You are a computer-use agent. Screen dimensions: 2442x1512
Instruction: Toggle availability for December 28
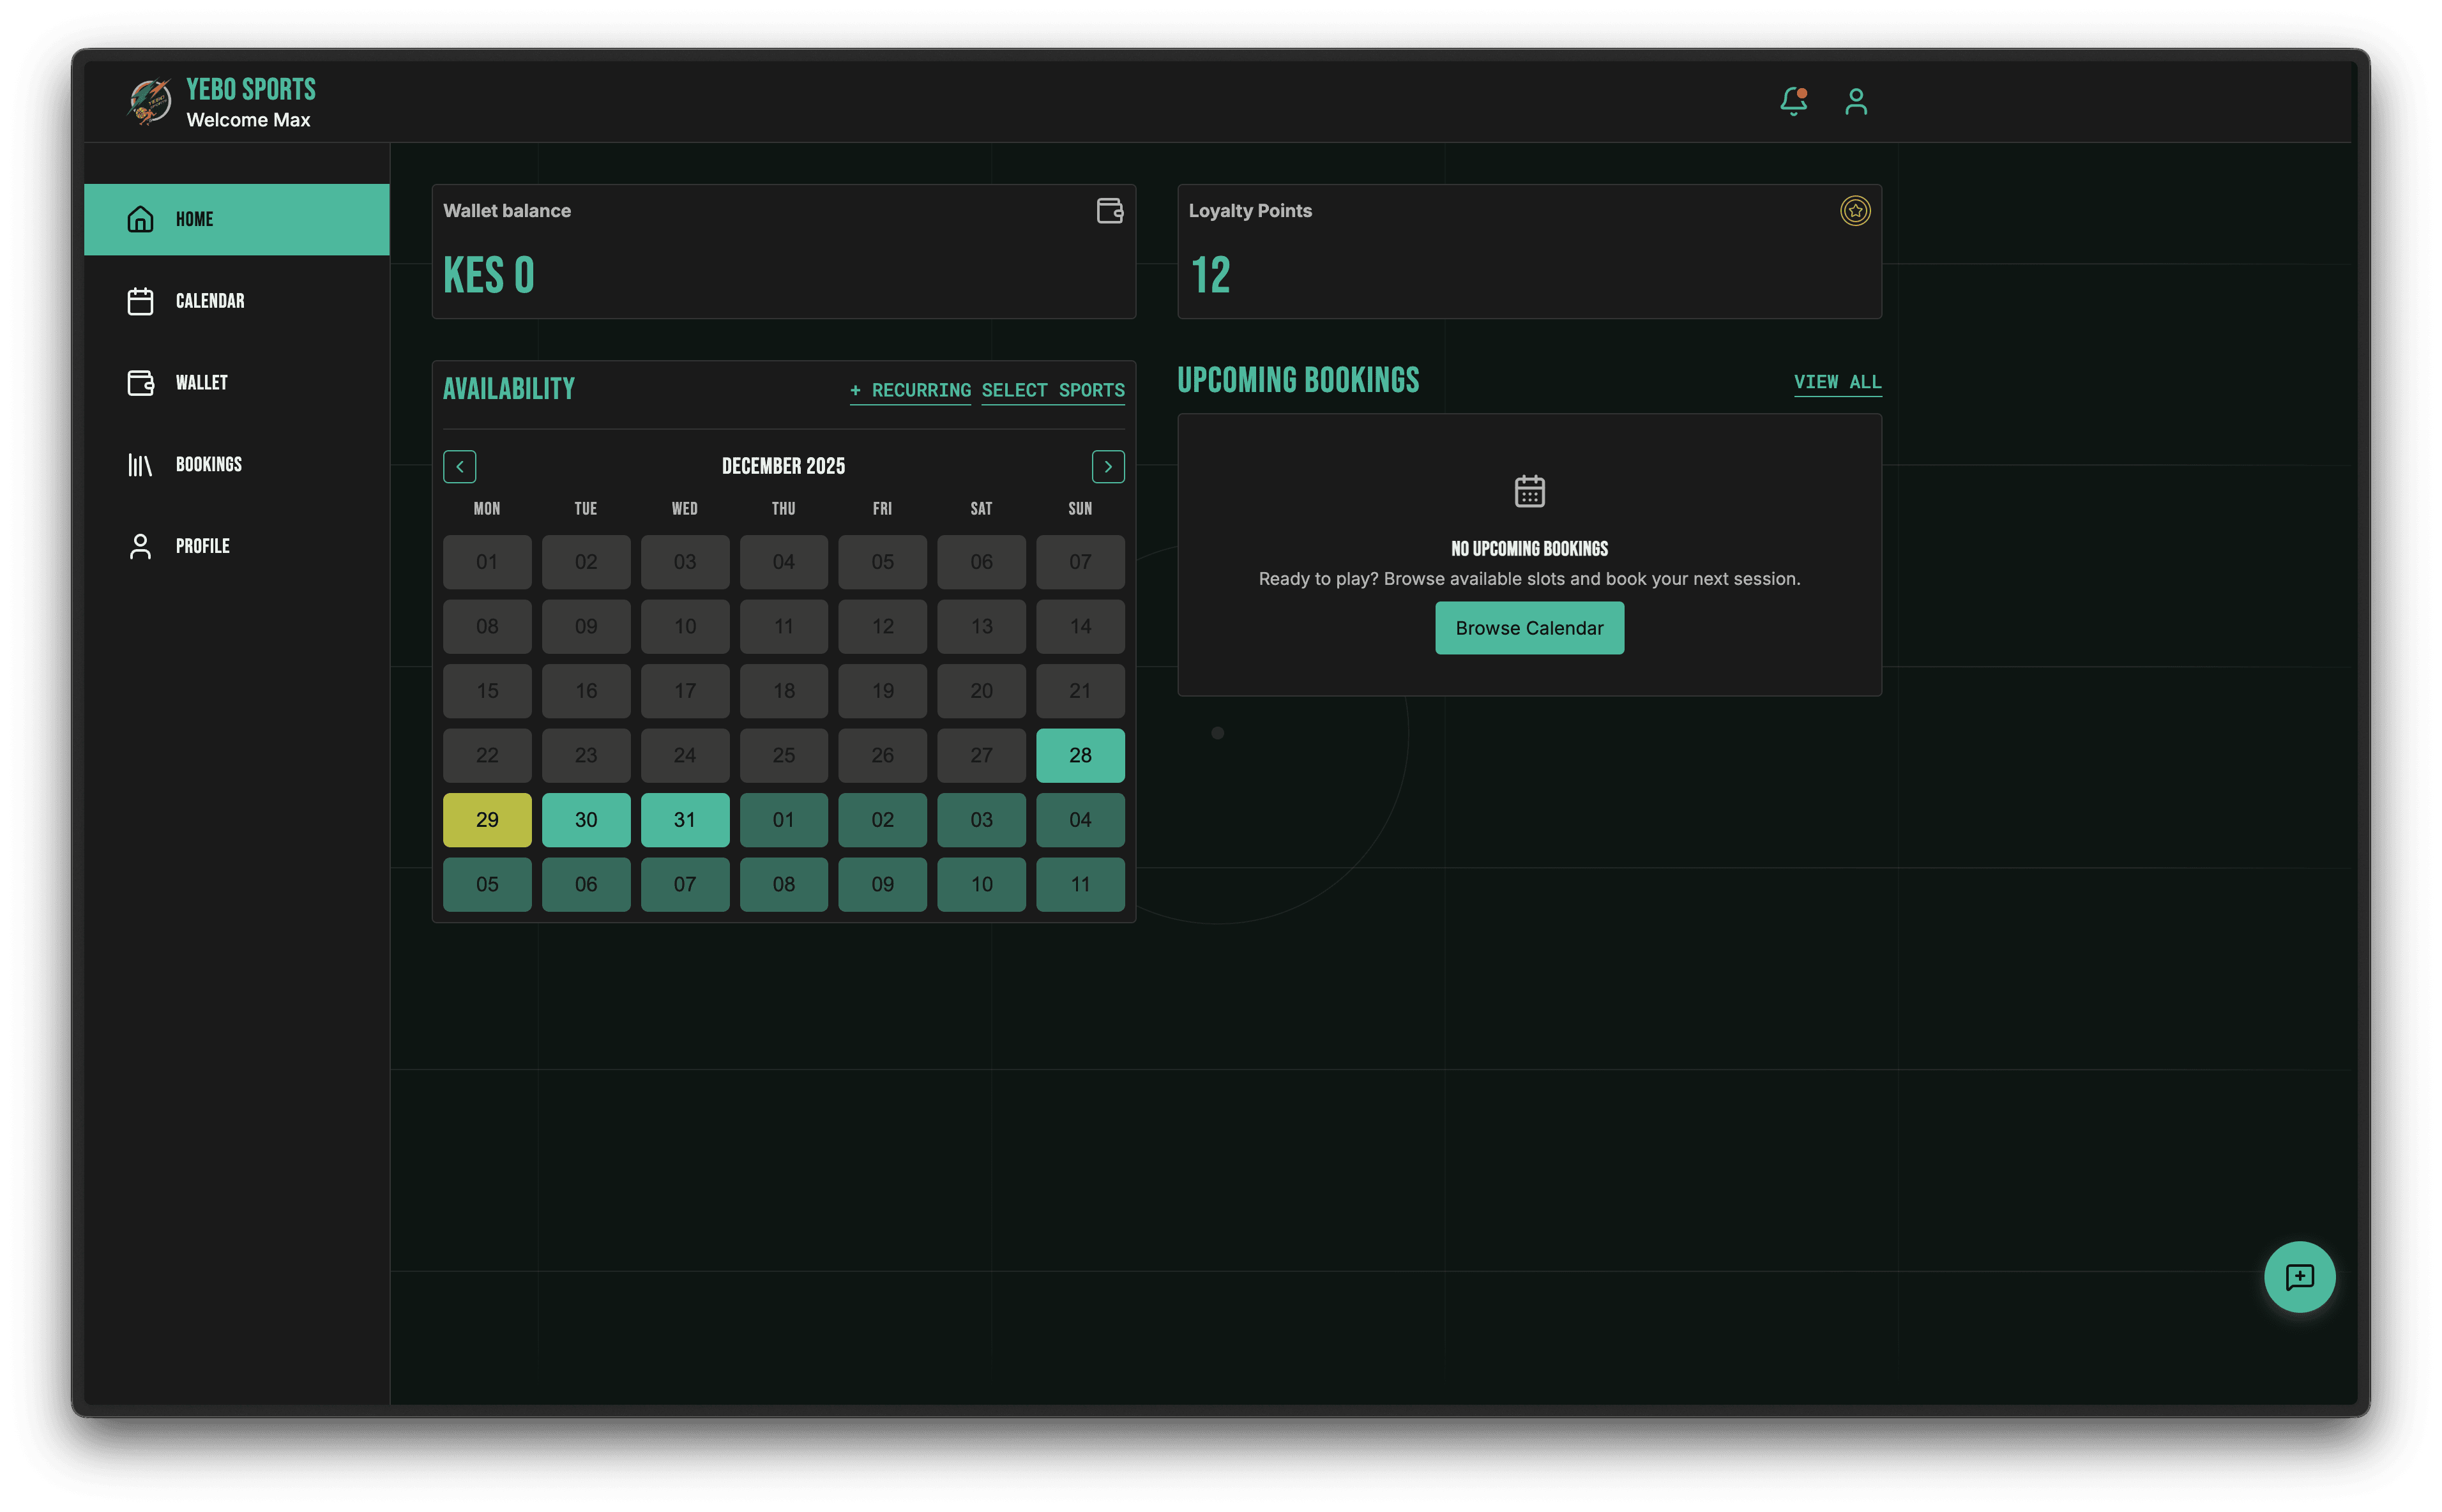(1080, 755)
